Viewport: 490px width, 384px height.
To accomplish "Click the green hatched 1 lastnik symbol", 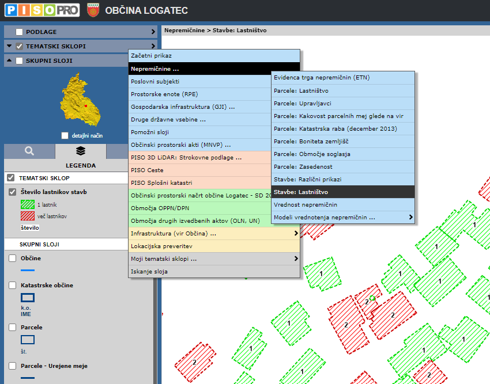I will (x=28, y=204).
